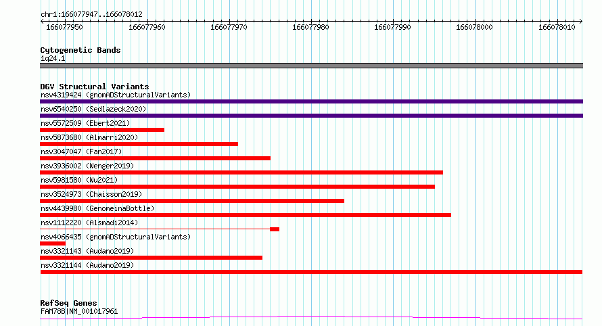
Task: Click the red bar for nsv3936002
Action: tap(241, 172)
